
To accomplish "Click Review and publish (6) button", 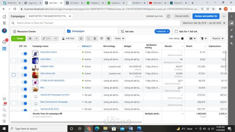I will coord(206,16).
